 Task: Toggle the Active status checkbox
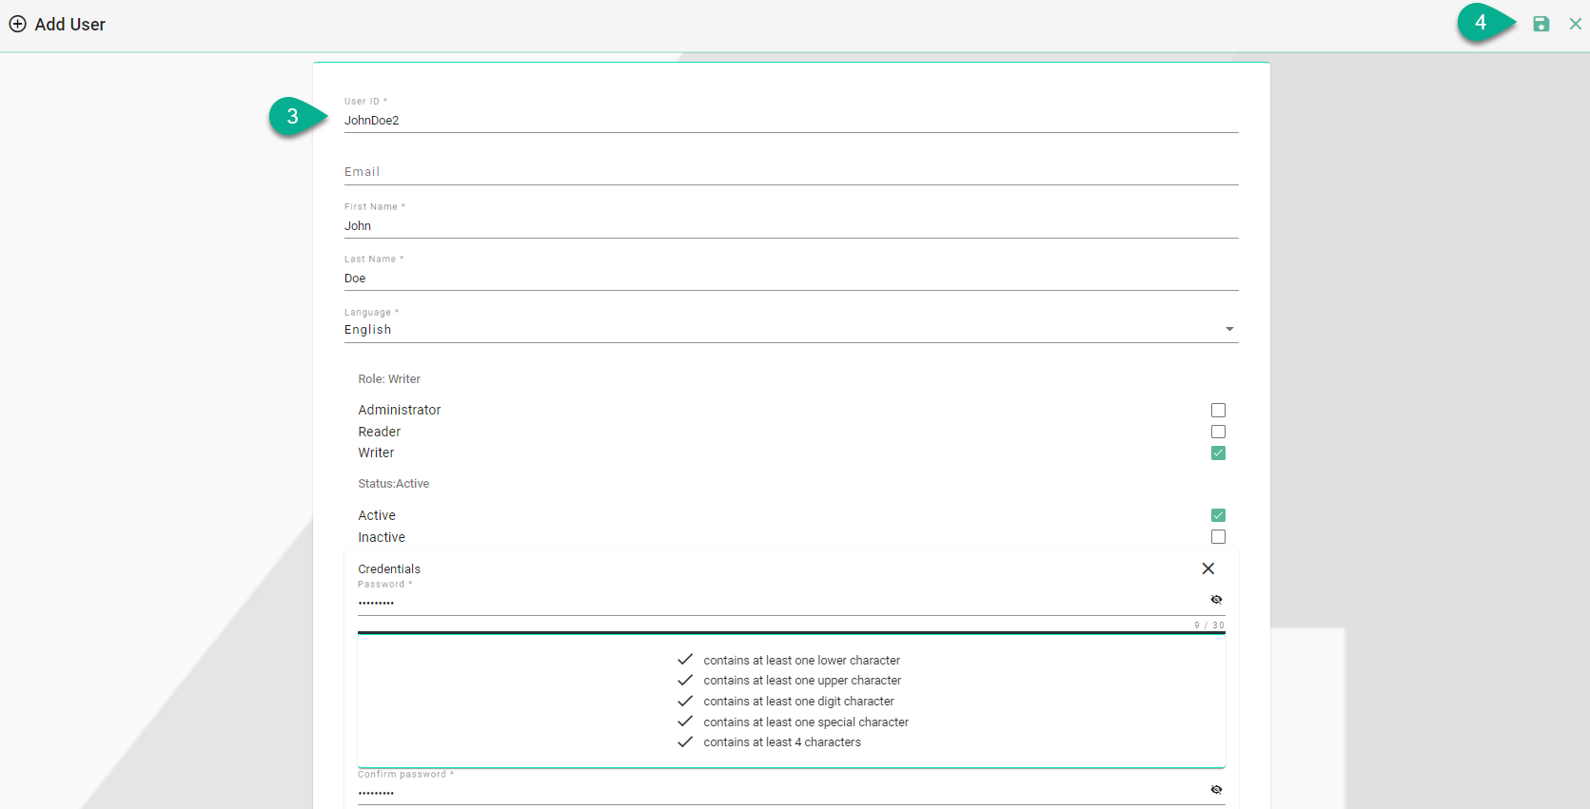1218,515
